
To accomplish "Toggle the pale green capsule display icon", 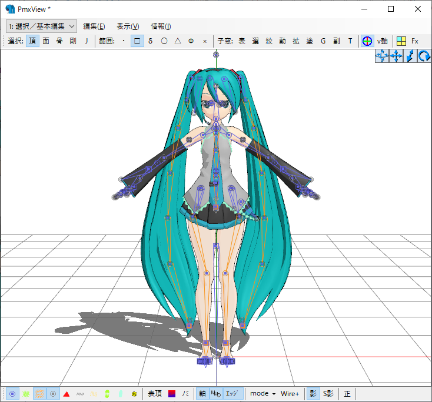I will [x=121, y=394].
